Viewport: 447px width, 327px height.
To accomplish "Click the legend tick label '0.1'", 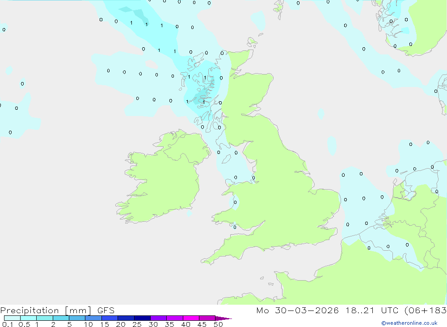I will point(8,324).
